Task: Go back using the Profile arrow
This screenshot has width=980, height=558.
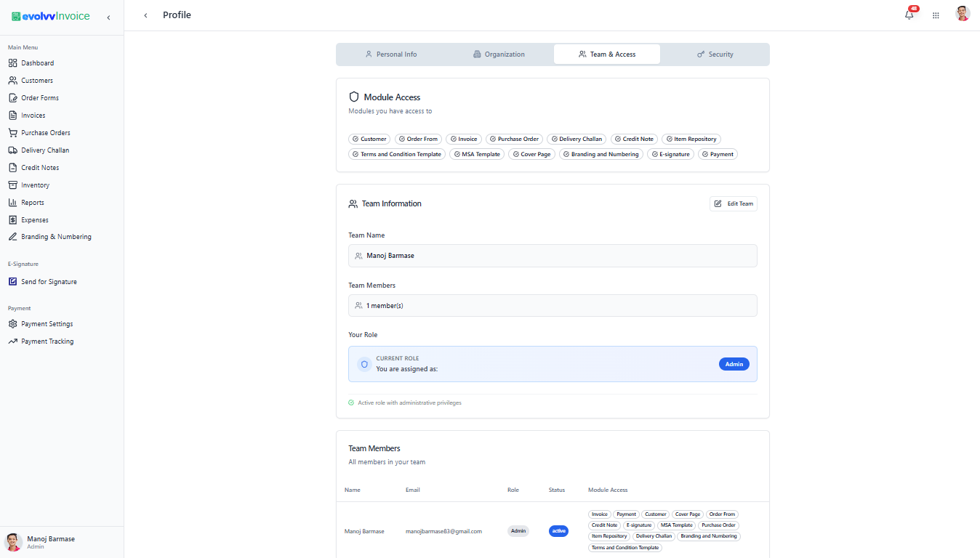Action: (x=145, y=15)
